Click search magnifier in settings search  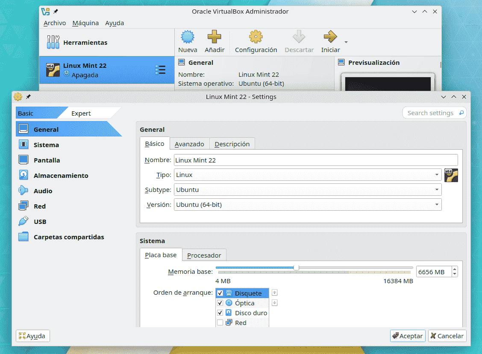click(461, 113)
